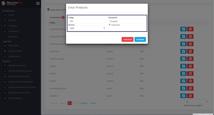Viewport: 214px width, 115px height.
Task: Open Productos in the sidebar menu
Action: pyautogui.click(x=13, y=26)
